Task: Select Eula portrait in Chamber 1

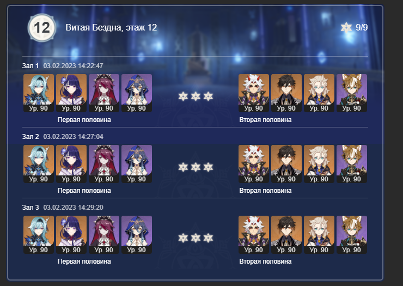Action: click(39, 93)
